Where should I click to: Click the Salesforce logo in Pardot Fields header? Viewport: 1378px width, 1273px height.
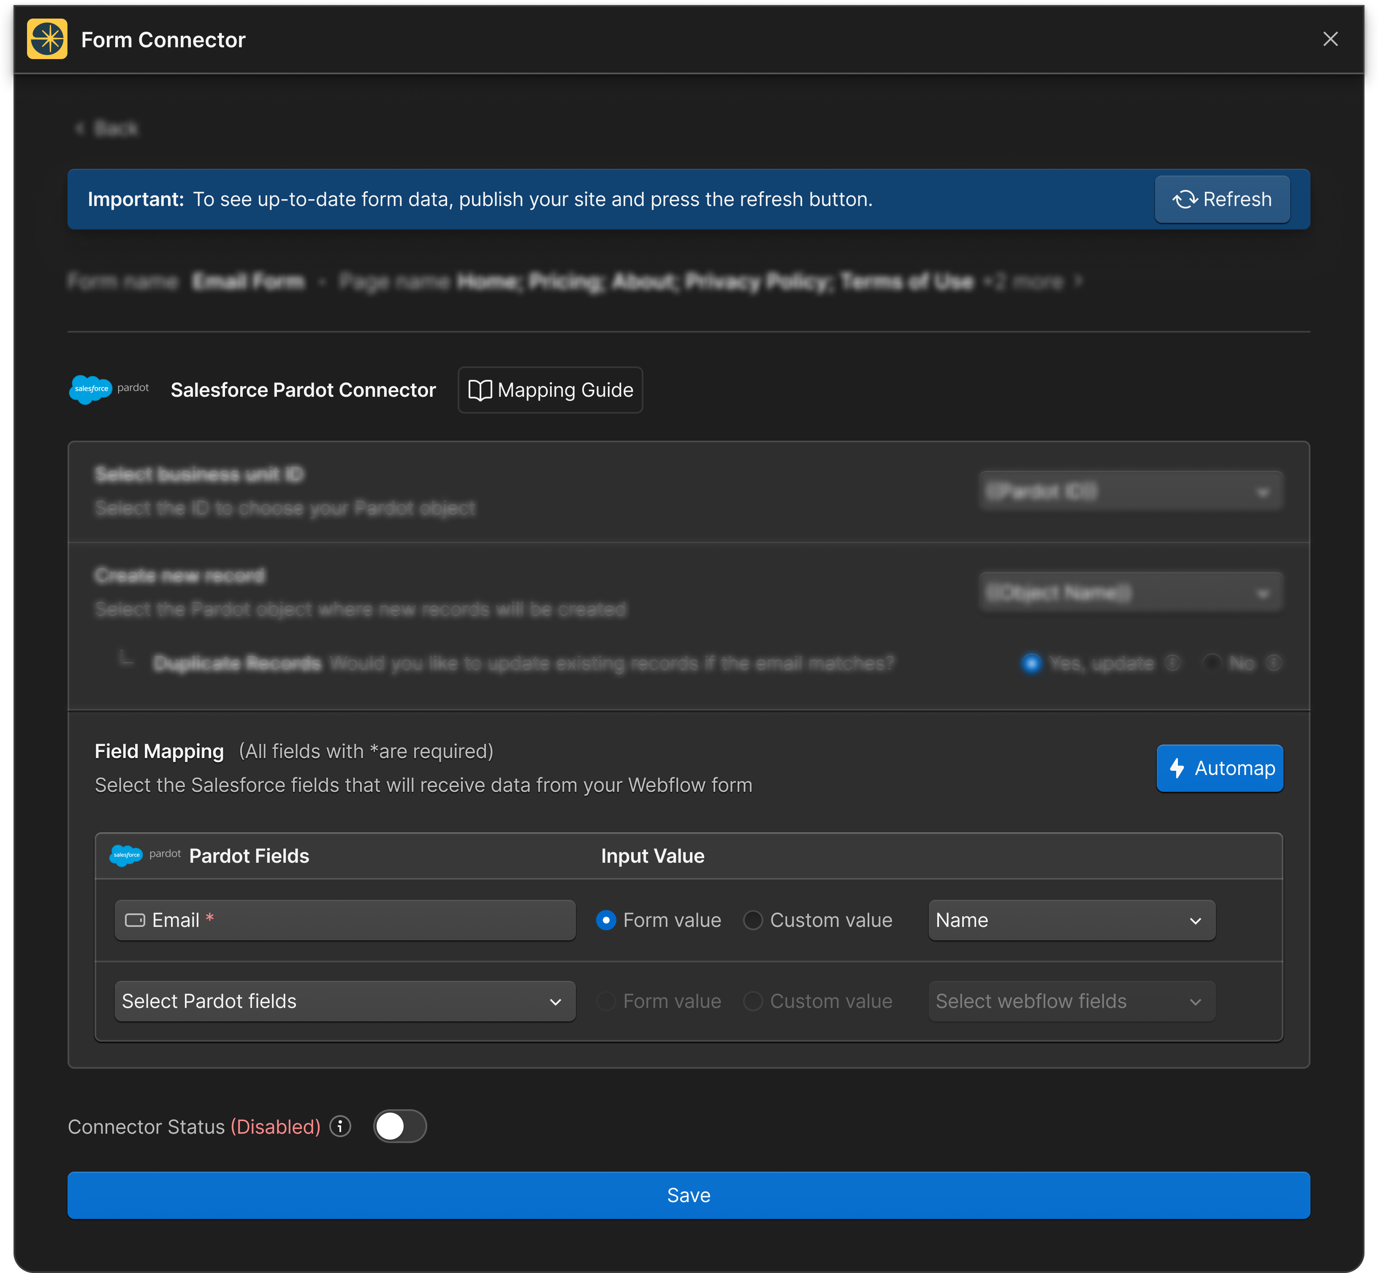126,855
